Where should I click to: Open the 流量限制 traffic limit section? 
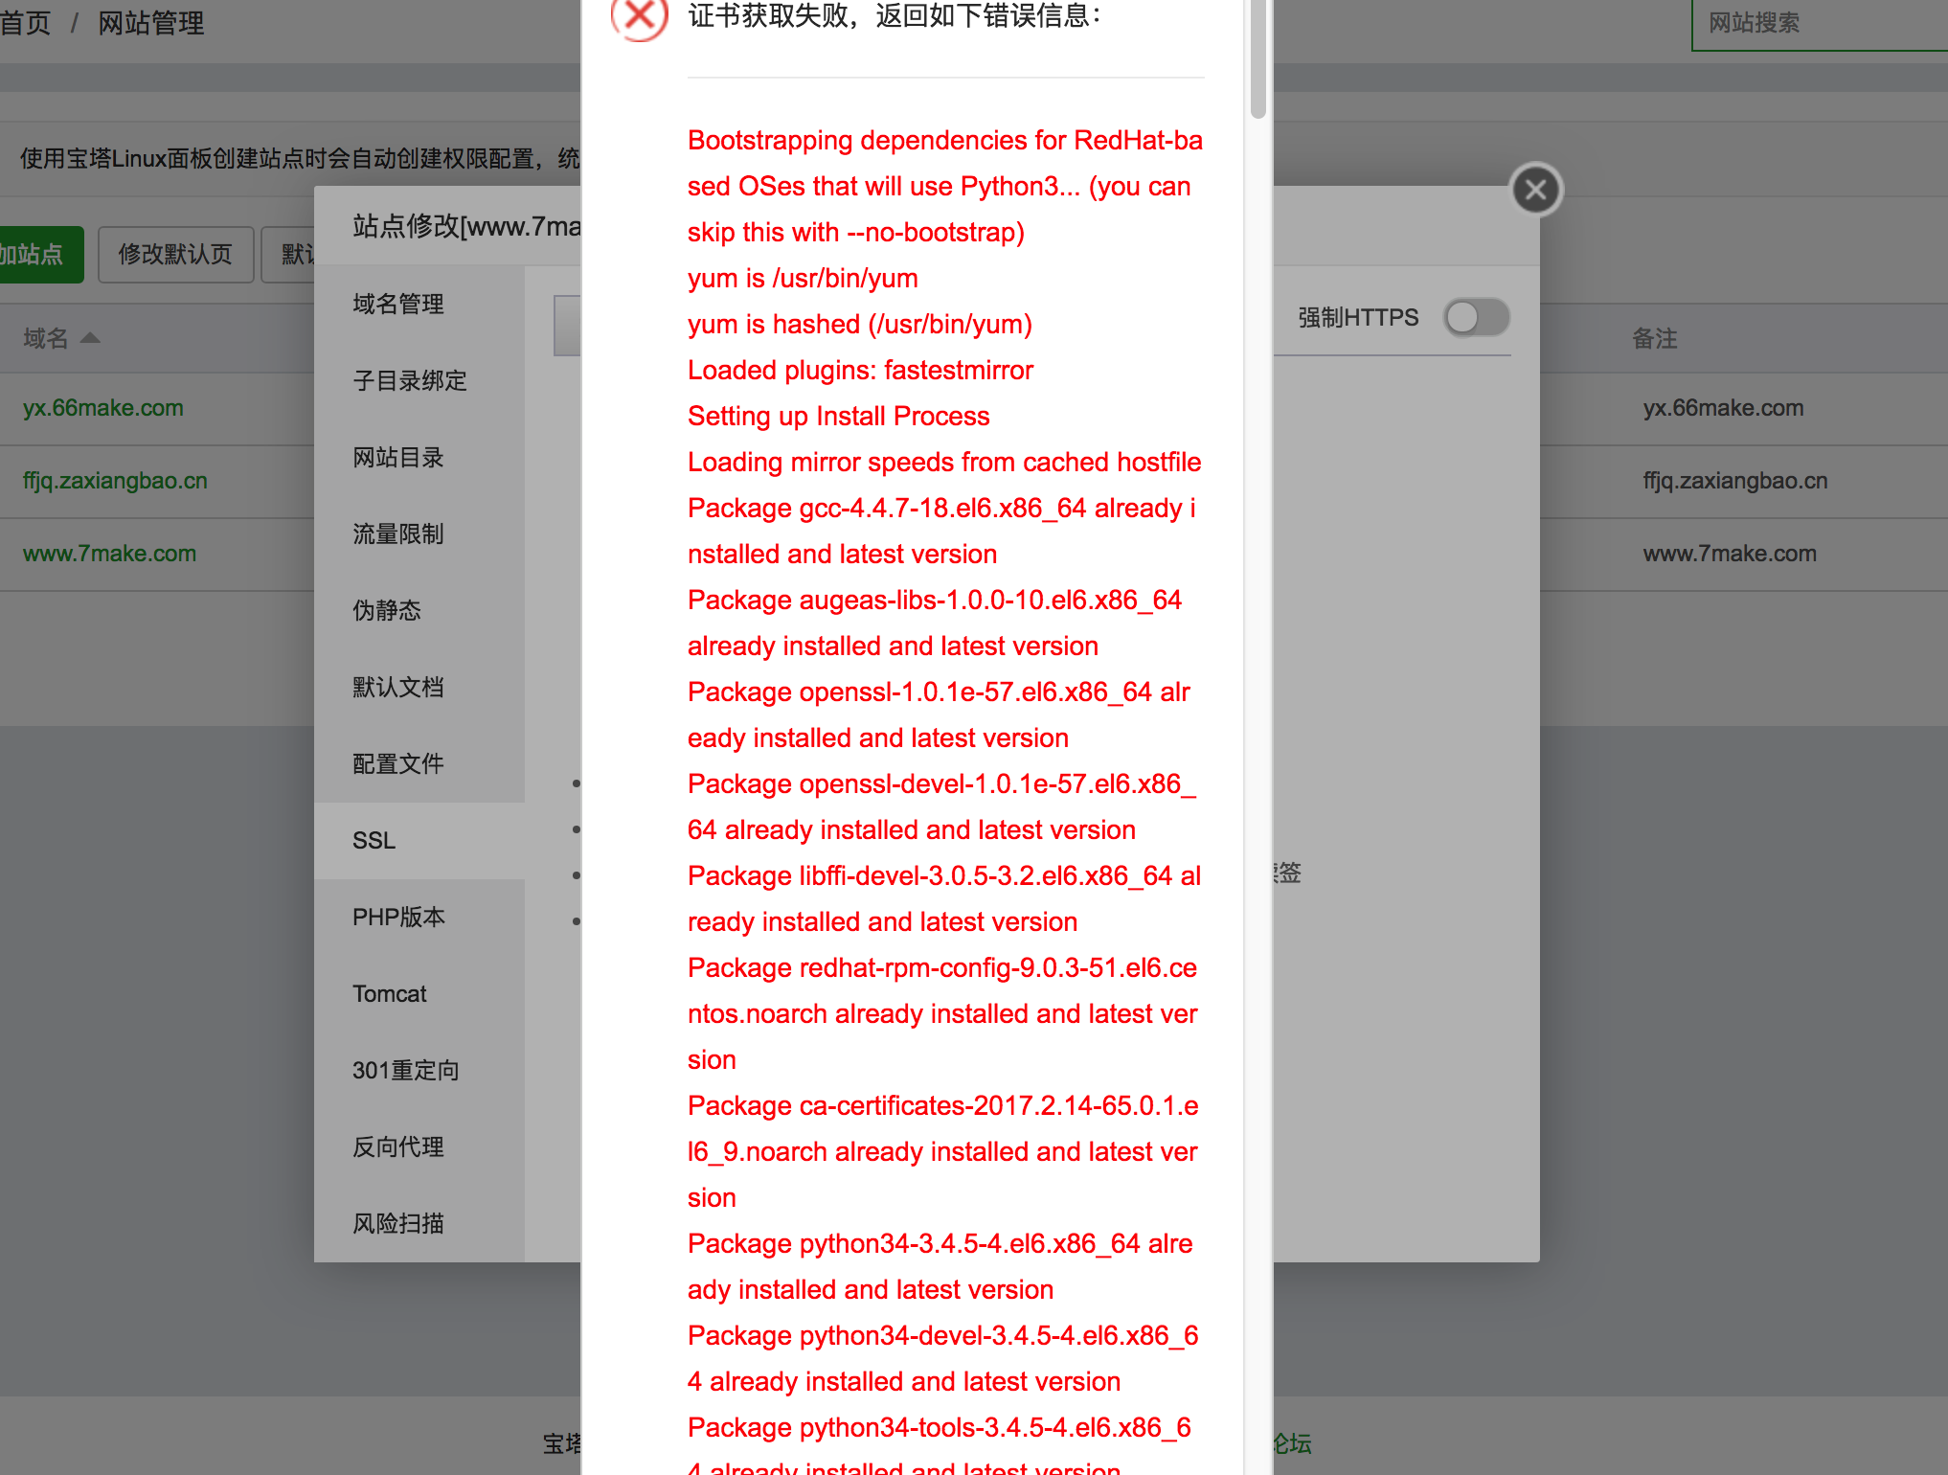pos(398,533)
